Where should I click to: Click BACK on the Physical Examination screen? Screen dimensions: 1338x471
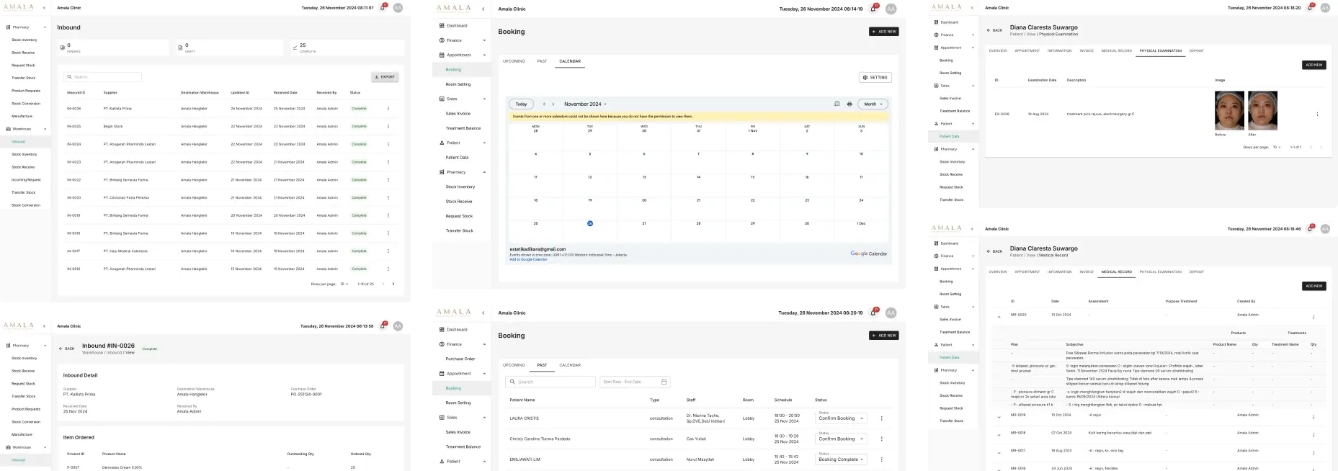(x=994, y=30)
